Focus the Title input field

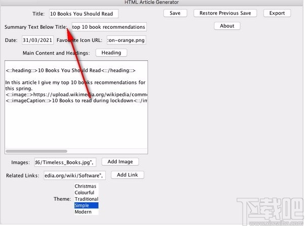[83, 14]
